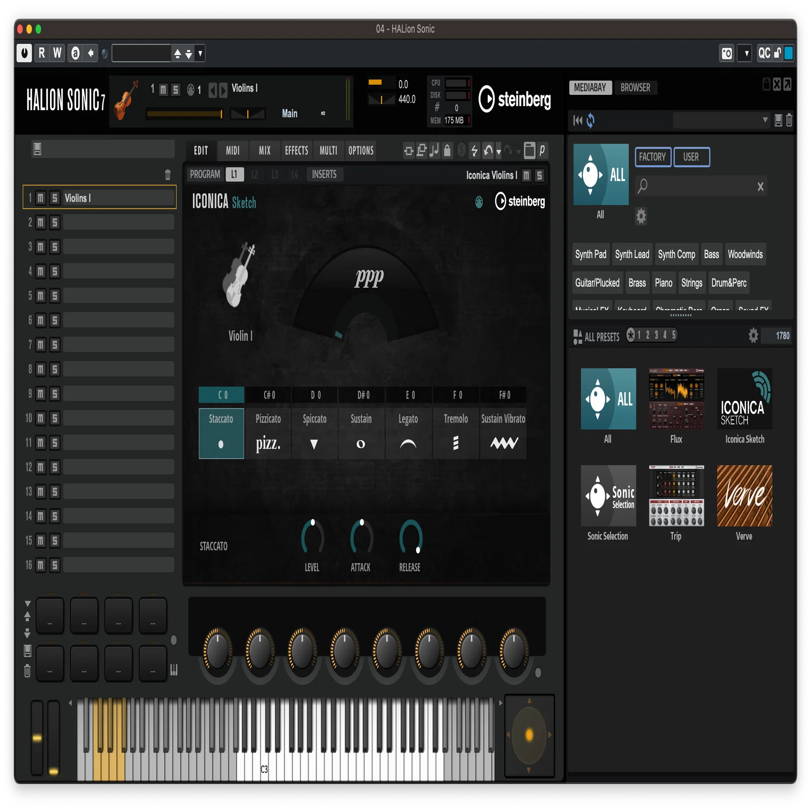
Task: Toggle the editor window size icon
Action: 529,150
